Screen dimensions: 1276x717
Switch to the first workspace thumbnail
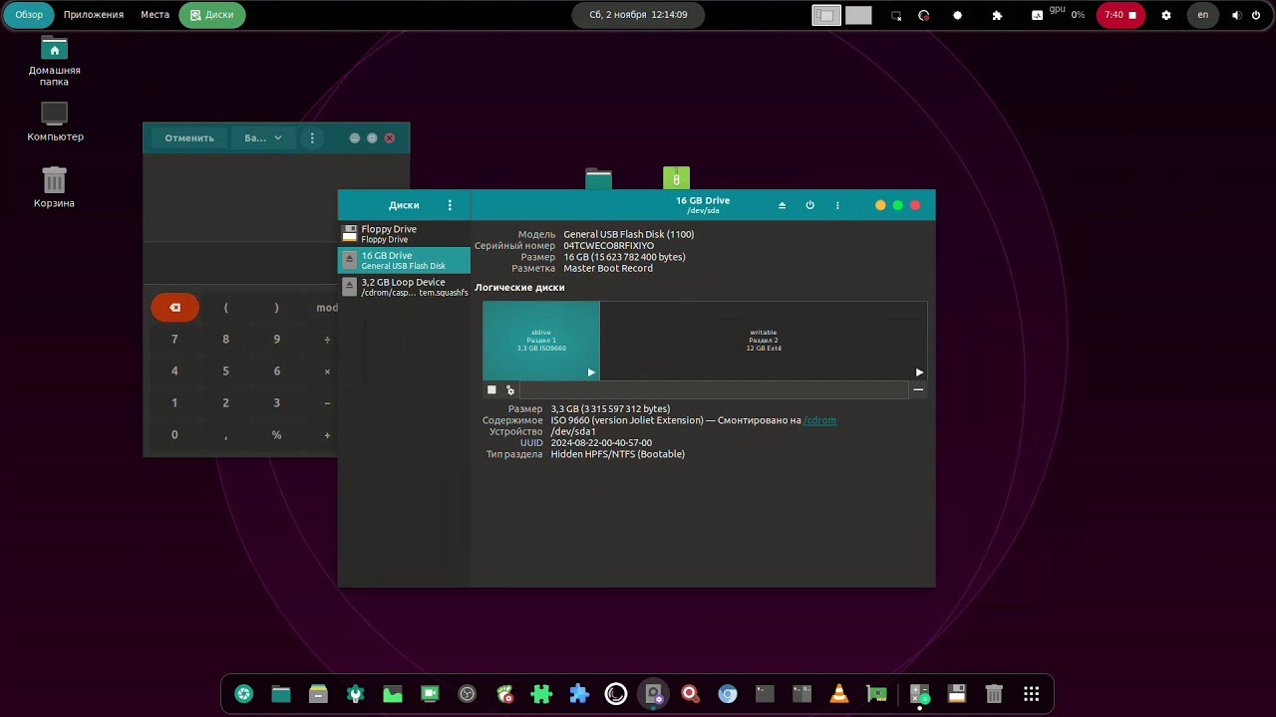[826, 15]
